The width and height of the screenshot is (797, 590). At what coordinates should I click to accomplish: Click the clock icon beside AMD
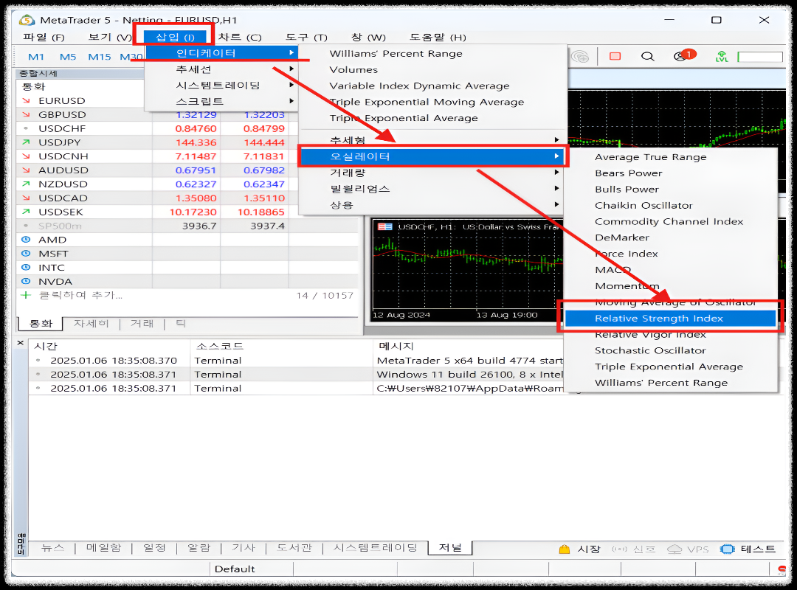pyautogui.click(x=26, y=240)
